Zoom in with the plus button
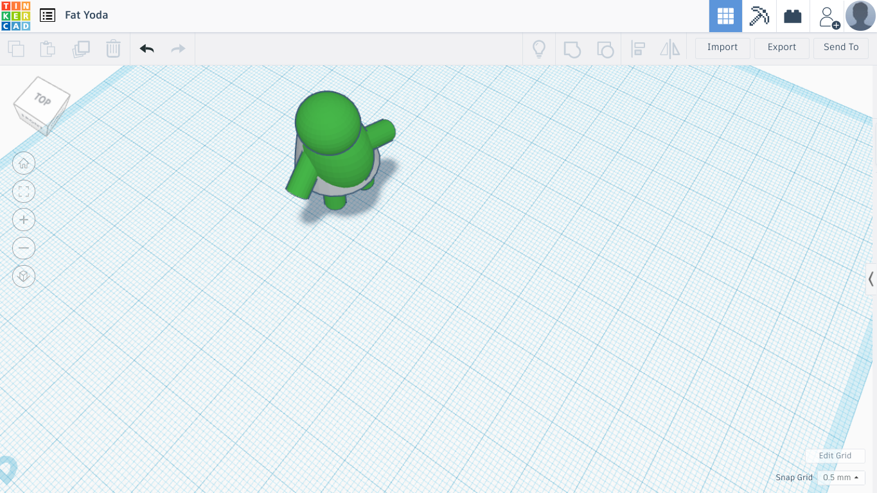The image size is (877, 493). point(24,220)
